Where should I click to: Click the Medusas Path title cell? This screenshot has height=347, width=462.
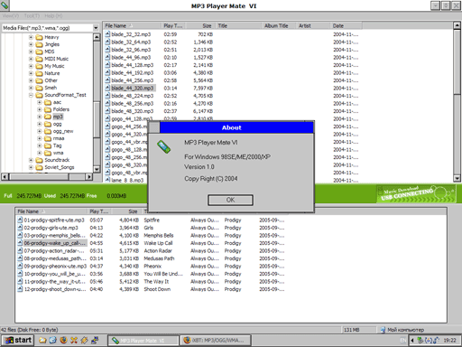(159, 258)
